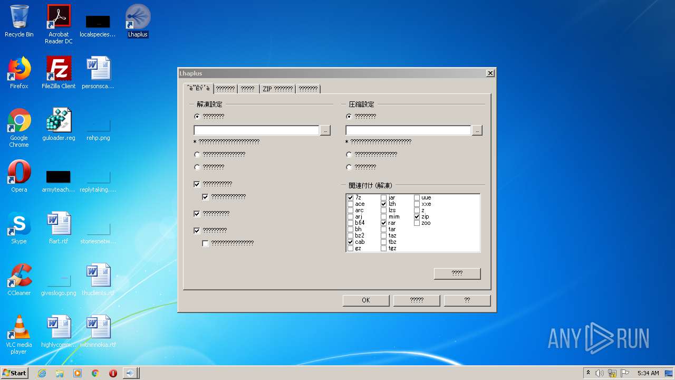Click the extraction folder path field
This screenshot has width=675, height=380.
point(256,130)
